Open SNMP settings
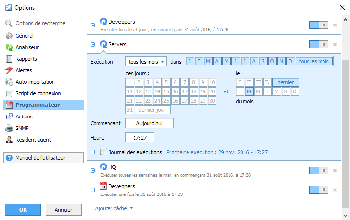The image size is (350, 220). click(x=23, y=128)
